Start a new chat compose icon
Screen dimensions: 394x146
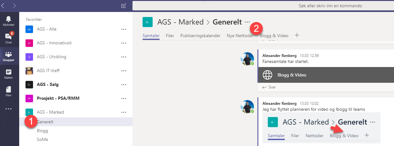point(123,6)
